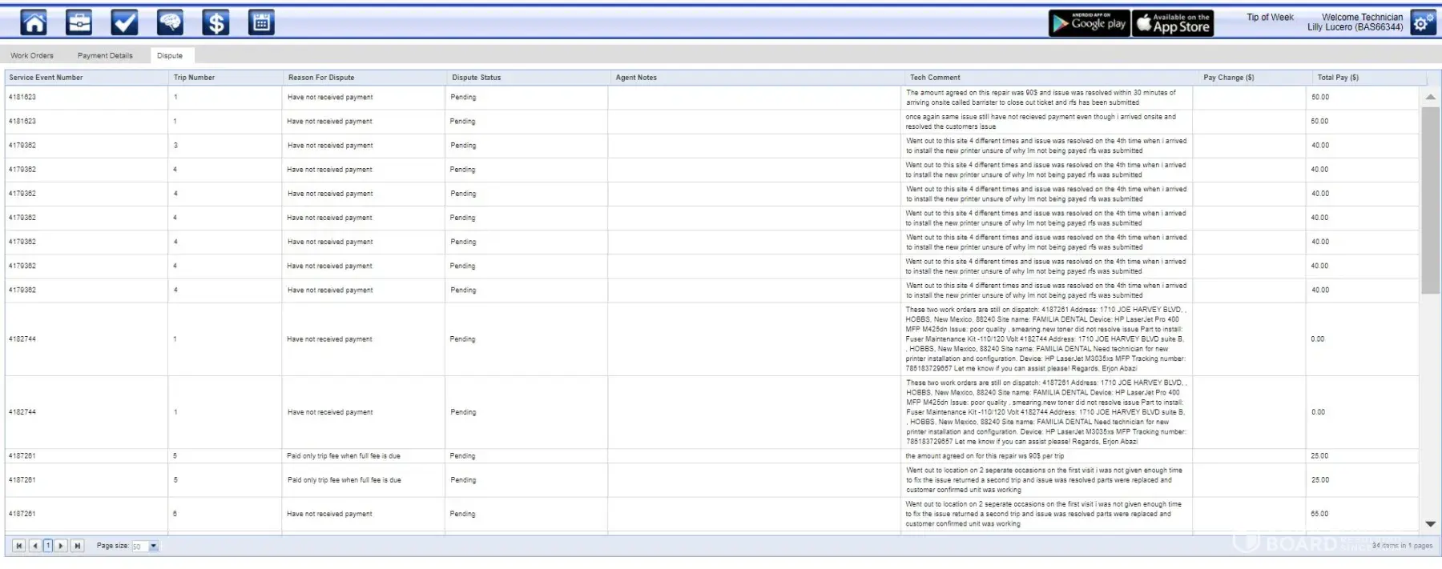Select page number 1 button
Screen dimensions: 1442x569
click(x=48, y=546)
